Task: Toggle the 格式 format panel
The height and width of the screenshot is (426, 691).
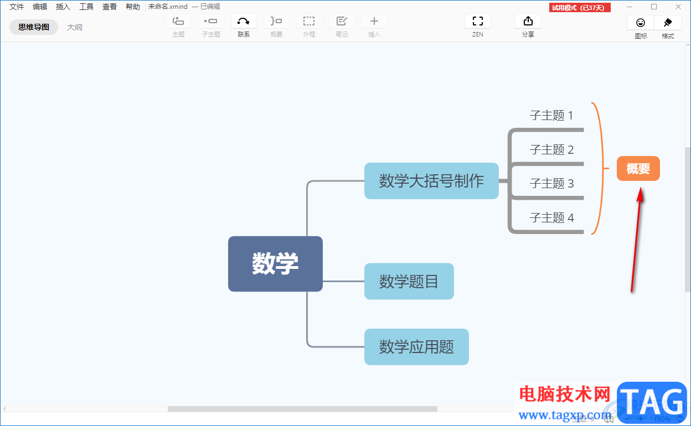Action: pos(668,23)
